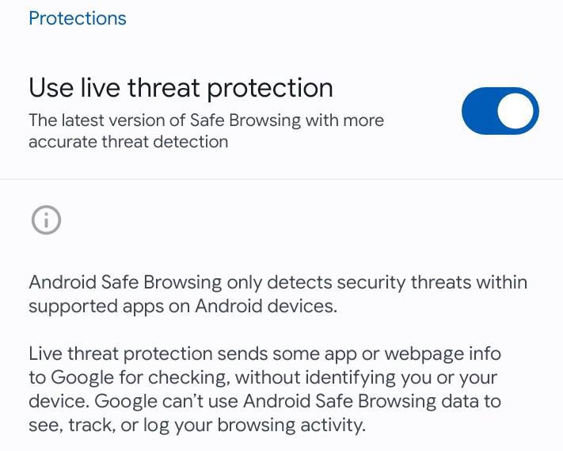This screenshot has width=563, height=451.
Task: Select the Protections section header
Action: pyautogui.click(x=78, y=18)
